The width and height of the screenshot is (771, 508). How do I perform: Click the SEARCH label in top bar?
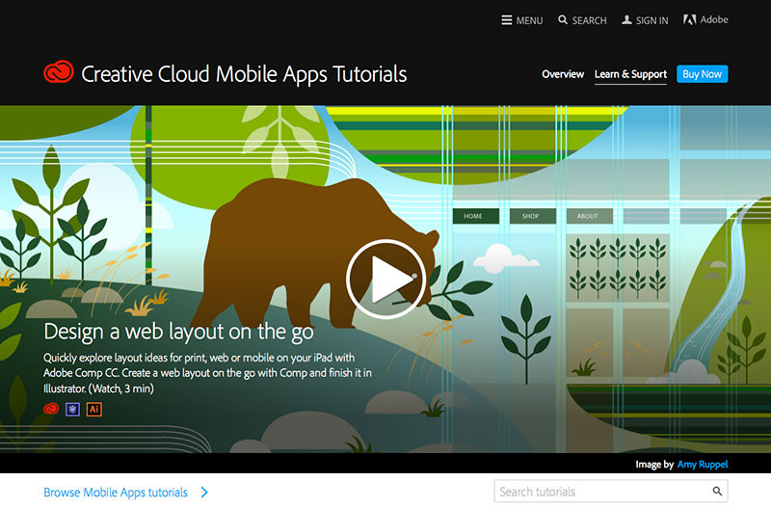(x=589, y=20)
